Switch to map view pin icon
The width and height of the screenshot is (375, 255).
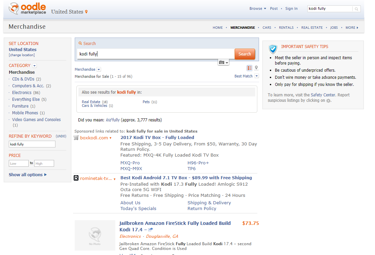pyautogui.click(x=256, y=68)
